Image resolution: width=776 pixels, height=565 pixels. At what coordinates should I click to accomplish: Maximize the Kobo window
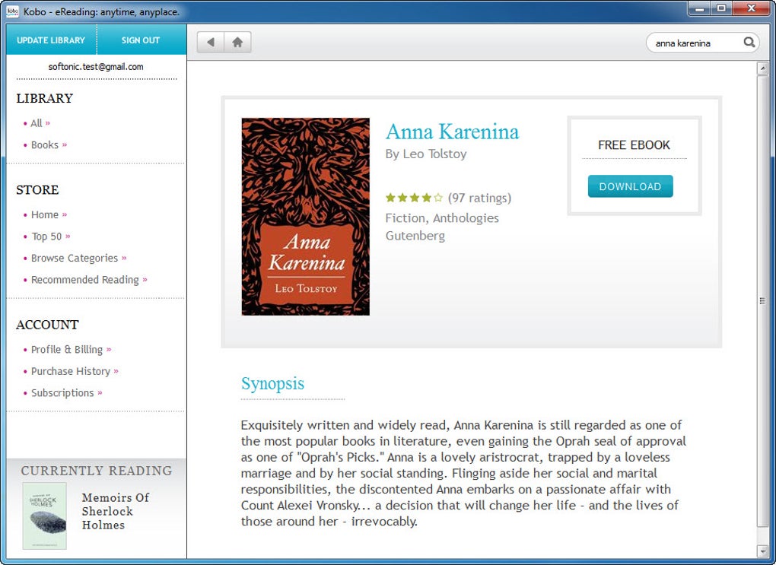coord(721,8)
